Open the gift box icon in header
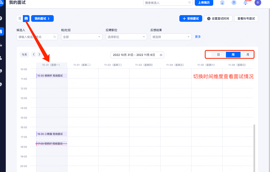Viewport: 270px width, 172px height. [222, 3]
